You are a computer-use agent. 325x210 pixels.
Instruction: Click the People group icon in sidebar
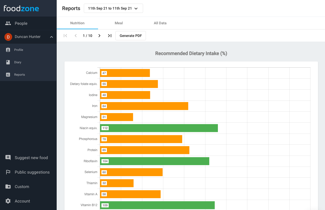pos(8,23)
